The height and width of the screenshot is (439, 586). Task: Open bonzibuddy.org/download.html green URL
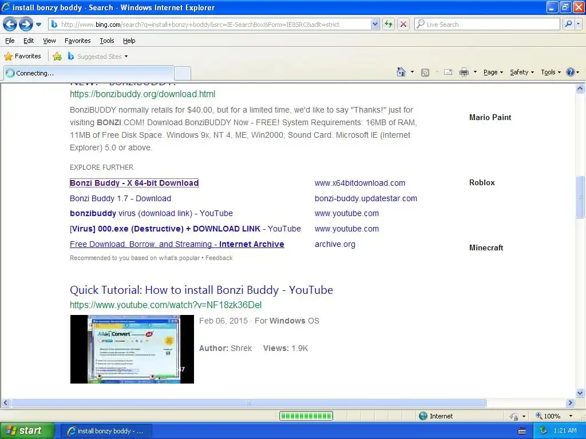[142, 94]
